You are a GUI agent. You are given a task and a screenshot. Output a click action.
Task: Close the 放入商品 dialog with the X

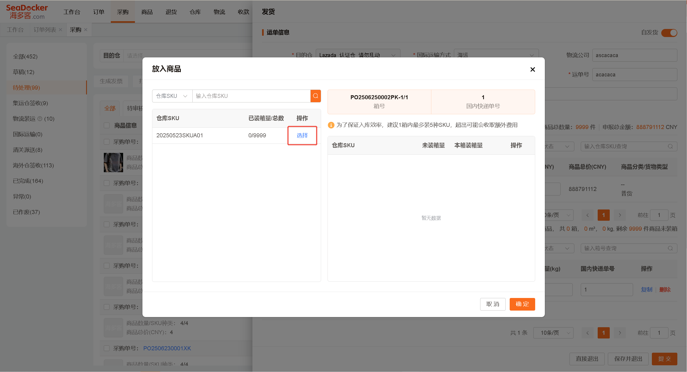[x=532, y=69]
